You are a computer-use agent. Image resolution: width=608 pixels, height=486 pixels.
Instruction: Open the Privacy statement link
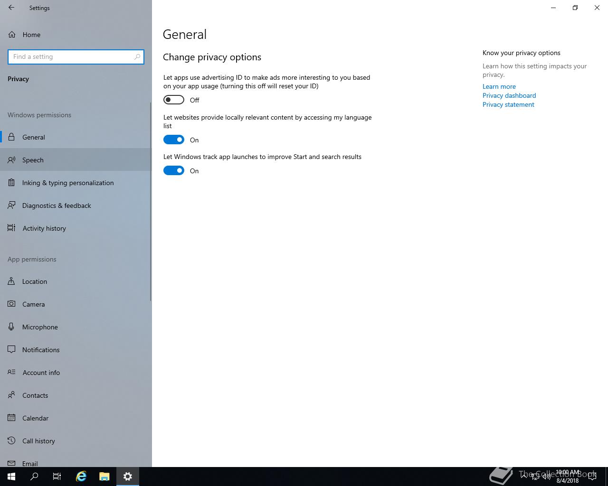pyautogui.click(x=508, y=104)
